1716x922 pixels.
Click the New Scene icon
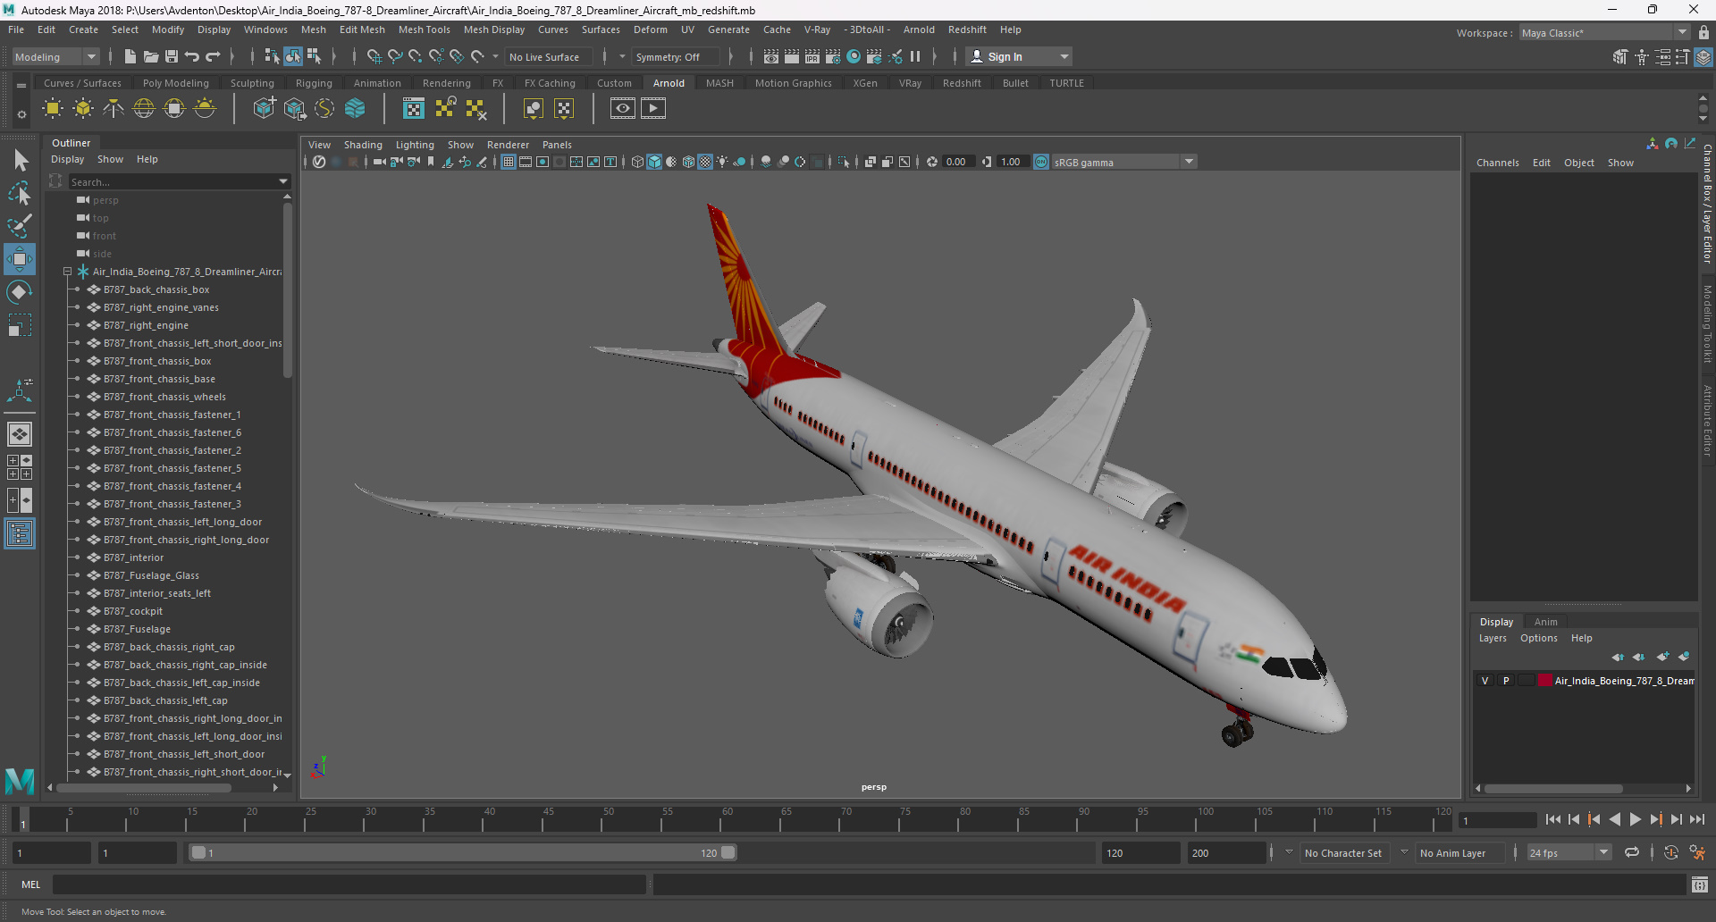130,56
